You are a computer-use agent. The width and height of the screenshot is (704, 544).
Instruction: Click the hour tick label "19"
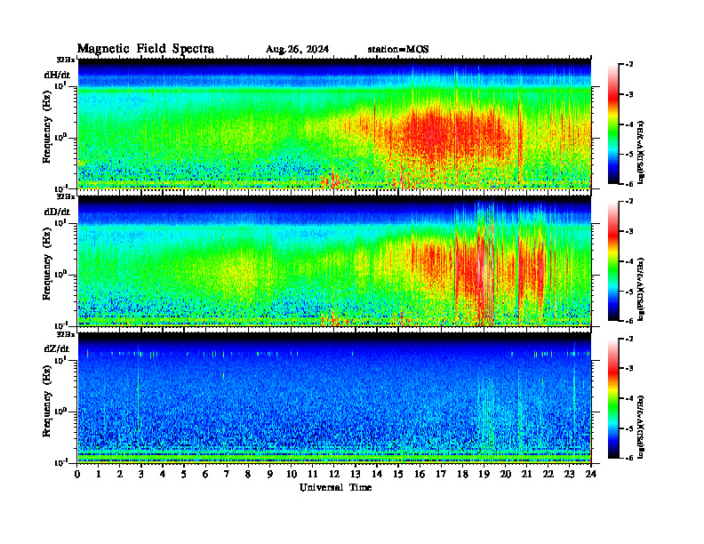[484, 474]
